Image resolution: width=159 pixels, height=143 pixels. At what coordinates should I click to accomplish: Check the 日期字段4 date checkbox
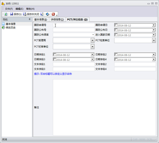(x=116, y=59)
